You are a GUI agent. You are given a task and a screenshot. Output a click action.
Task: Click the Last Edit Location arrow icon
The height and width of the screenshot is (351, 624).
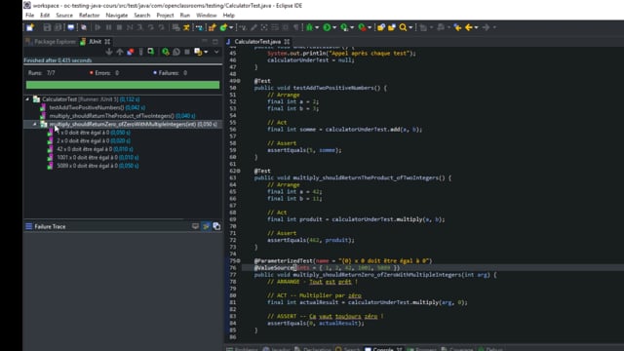[457, 27]
